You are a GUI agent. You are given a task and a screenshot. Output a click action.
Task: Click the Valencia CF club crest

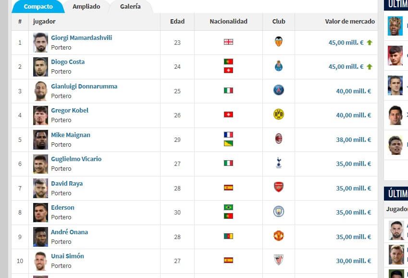click(x=279, y=42)
